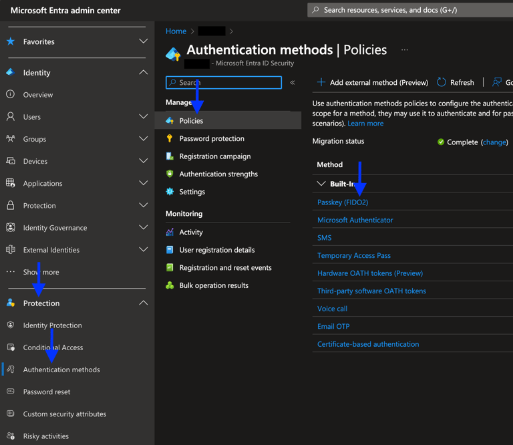Click Add external method (Preview) button
Viewport: 513px width, 445px height.
373,82
